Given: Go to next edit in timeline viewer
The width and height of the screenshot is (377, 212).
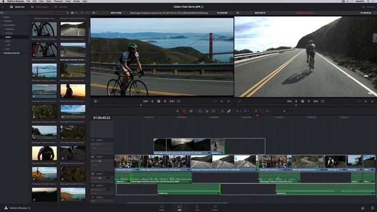Looking at the screenshot, I should pyautogui.click(x=316, y=101).
